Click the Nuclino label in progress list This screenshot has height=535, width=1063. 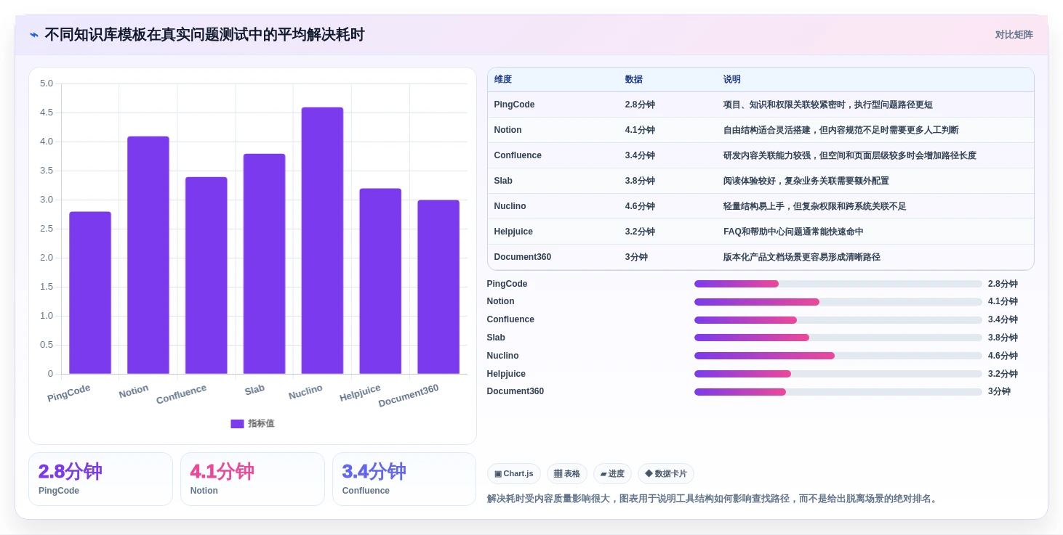(502, 356)
